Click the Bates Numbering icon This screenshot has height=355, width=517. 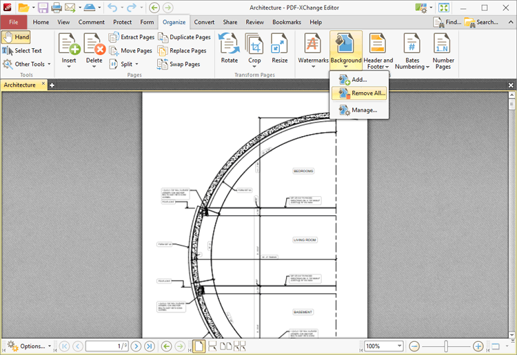tap(412, 50)
